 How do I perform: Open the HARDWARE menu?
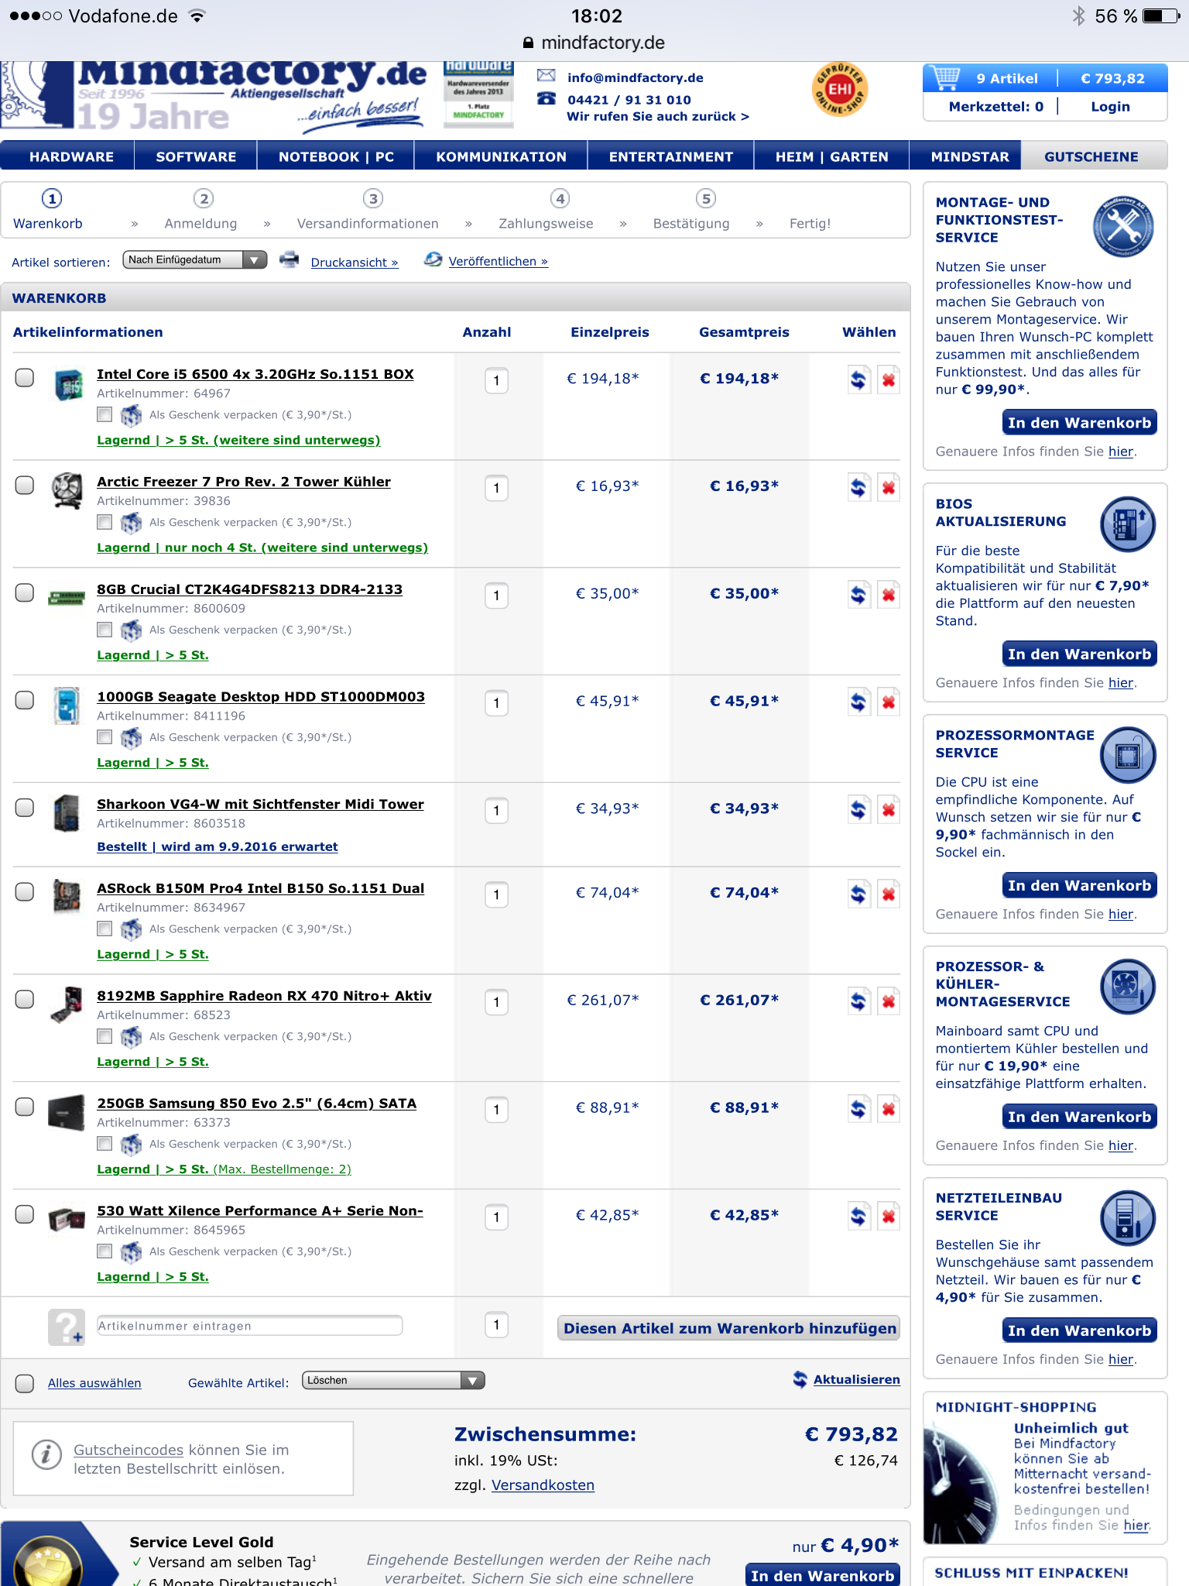point(71,156)
